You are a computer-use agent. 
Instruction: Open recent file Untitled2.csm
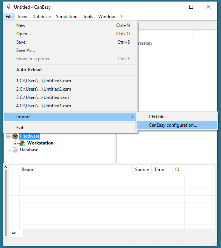pos(70,89)
